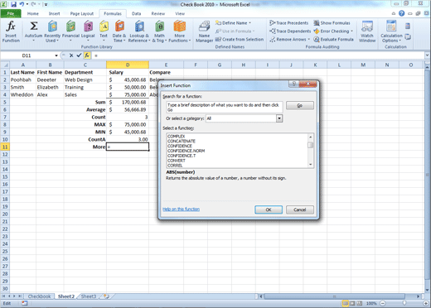The width and height of the screenshot is (431, 308).
Task: Switch to the Review tab
Action: pos(158,13)
